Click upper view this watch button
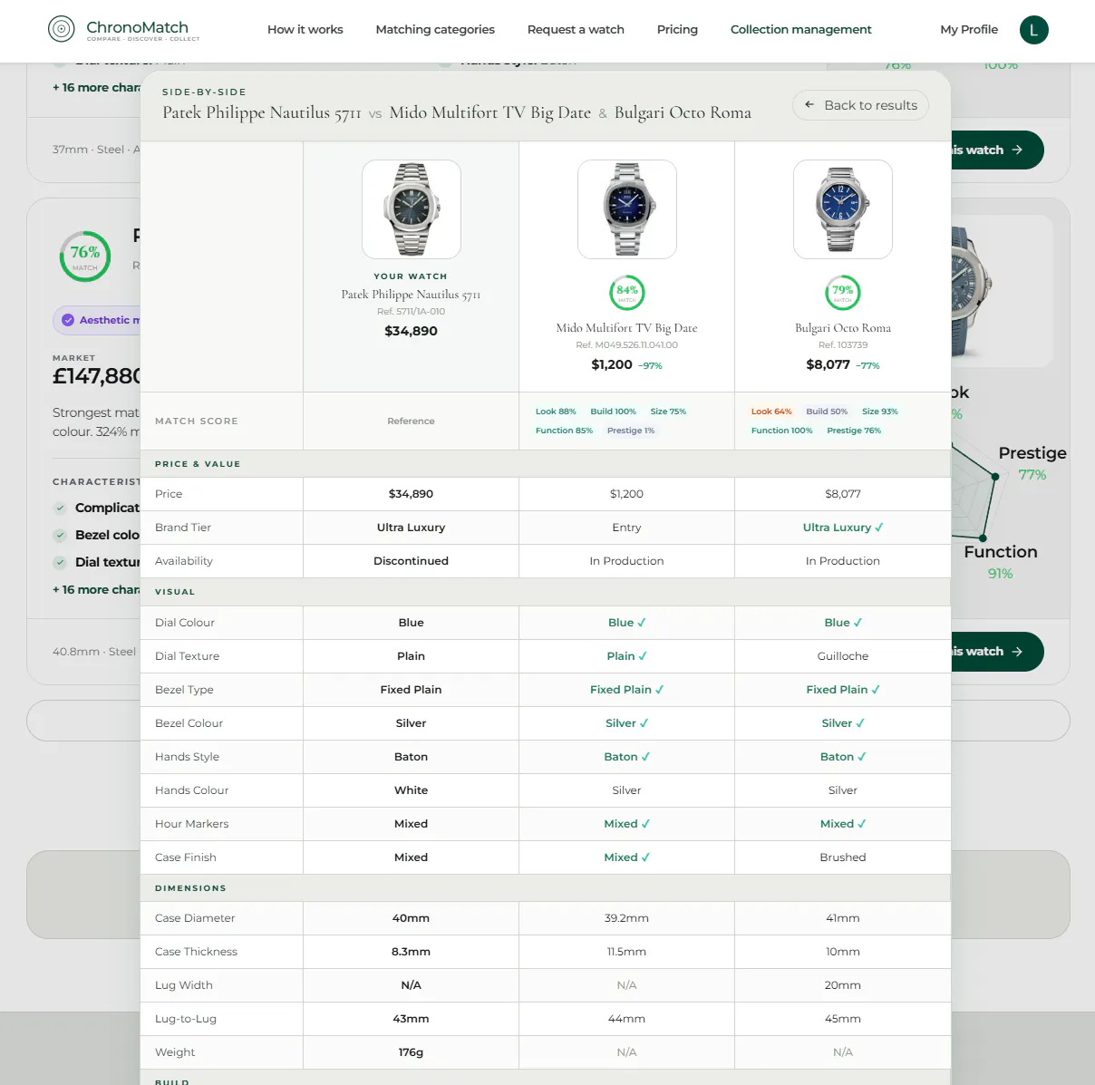This screenshot has width=1095, height=1085. click(996, 150)
